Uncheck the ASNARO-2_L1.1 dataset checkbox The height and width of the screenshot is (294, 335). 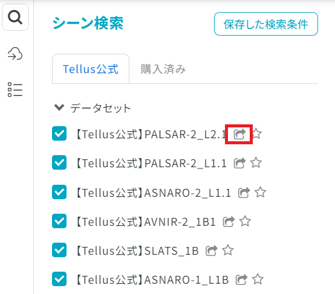pos(59,192)
